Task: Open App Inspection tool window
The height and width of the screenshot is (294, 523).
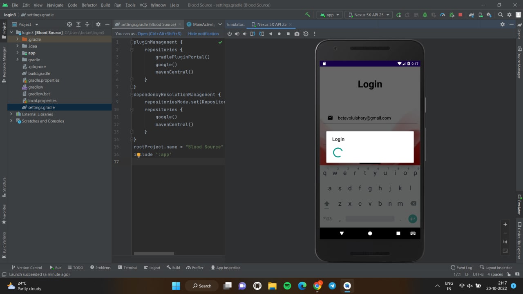Action: 226,268
